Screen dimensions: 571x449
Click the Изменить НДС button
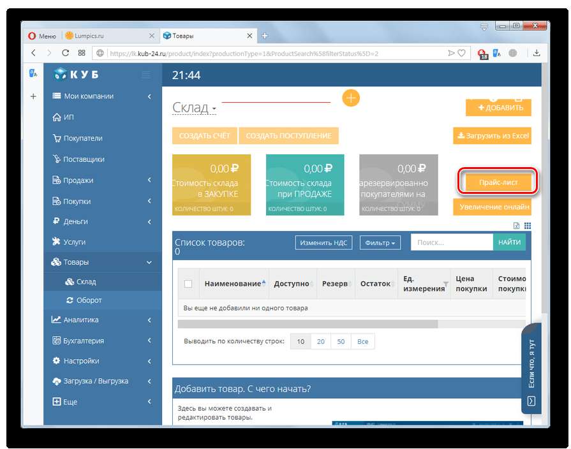point(323,242)
